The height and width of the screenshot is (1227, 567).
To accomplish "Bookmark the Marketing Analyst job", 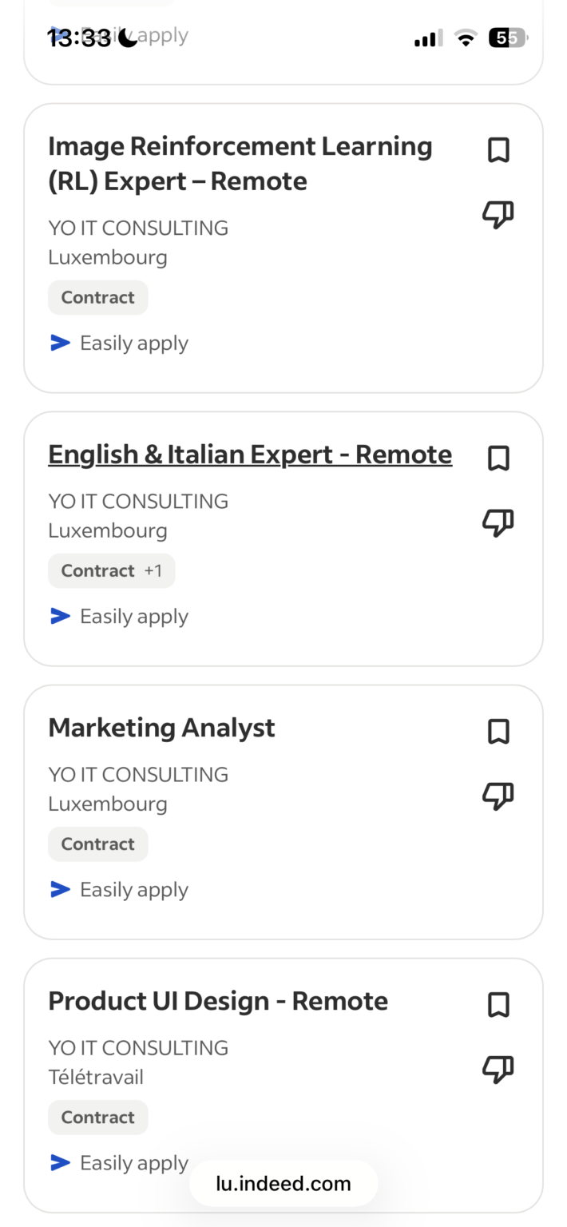I will point(498,731).
